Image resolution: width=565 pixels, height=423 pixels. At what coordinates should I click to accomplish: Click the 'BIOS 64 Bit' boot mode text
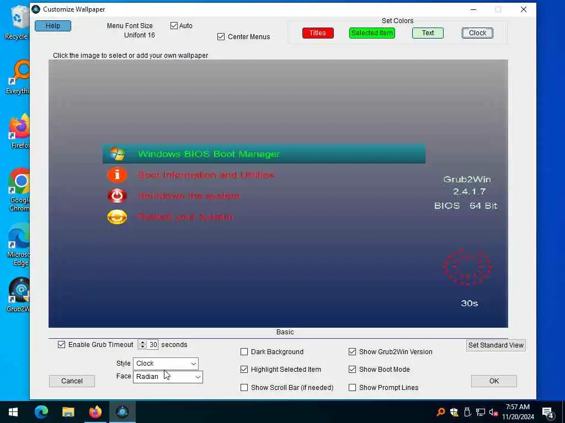tap(466, 206)
